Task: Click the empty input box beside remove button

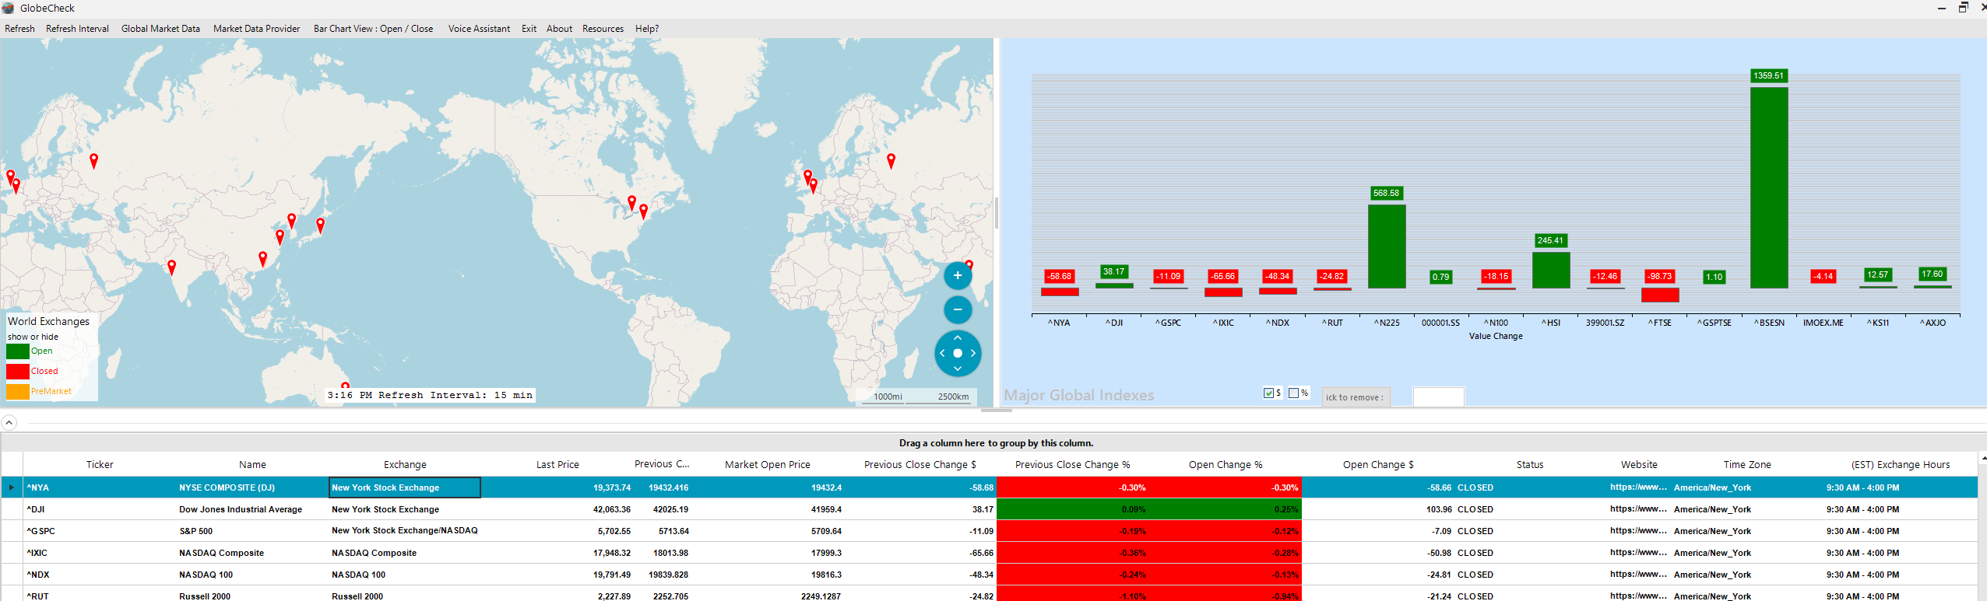Action: click(1438, 397)
